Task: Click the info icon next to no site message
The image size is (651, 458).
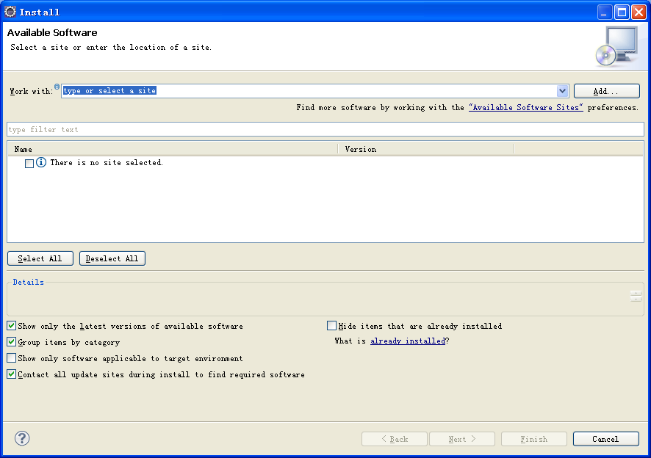Action: (x=41, y=163)
